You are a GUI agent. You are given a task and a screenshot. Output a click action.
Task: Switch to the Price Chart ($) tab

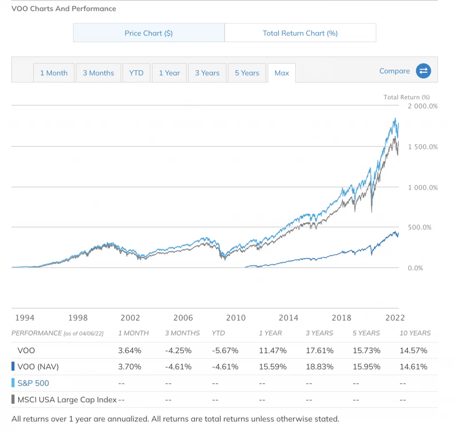click(149, 33)
